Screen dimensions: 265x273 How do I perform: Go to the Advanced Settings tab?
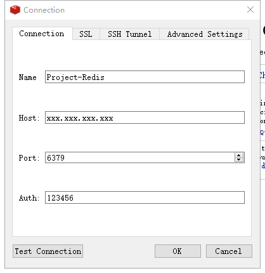(204, 34)
